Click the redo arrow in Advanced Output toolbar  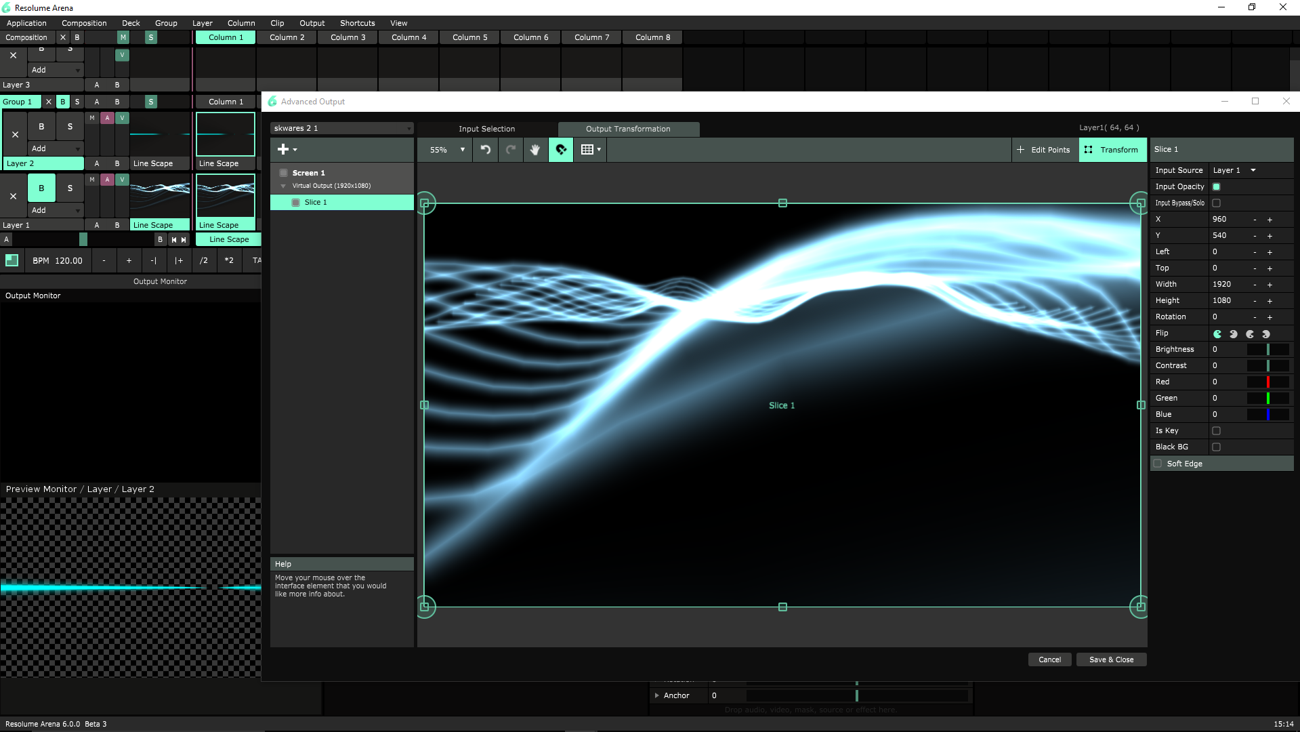pos(511,150)
